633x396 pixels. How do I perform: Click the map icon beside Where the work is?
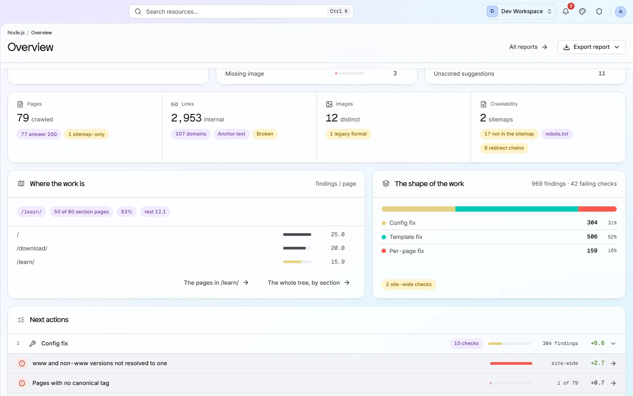tap(21, 183)
